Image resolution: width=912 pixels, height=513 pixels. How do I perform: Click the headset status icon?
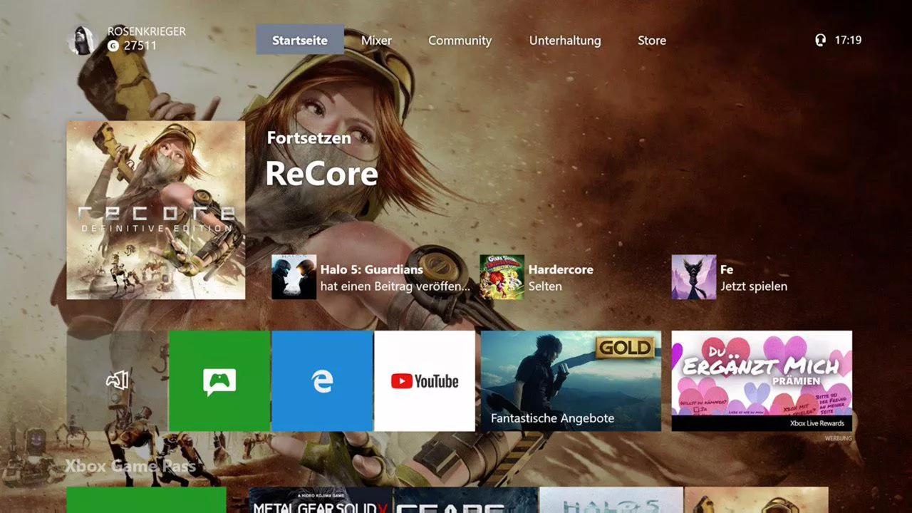point(820,40)
